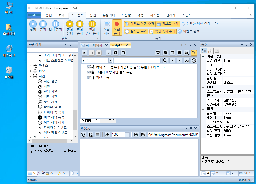Switch to 소스 보기 tab

(x=108, y=120)
